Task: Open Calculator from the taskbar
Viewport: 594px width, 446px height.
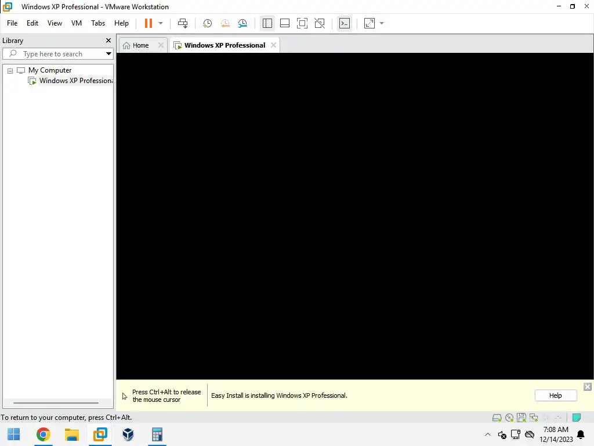Action: pos(157,434)
